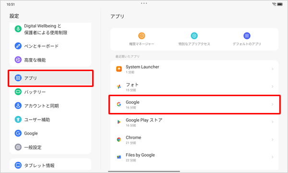Image resolution: width=288 pixels, height=173 pixels.
Task: Click the blue アプリ sidebar icon
Action: tap(18, 78)
